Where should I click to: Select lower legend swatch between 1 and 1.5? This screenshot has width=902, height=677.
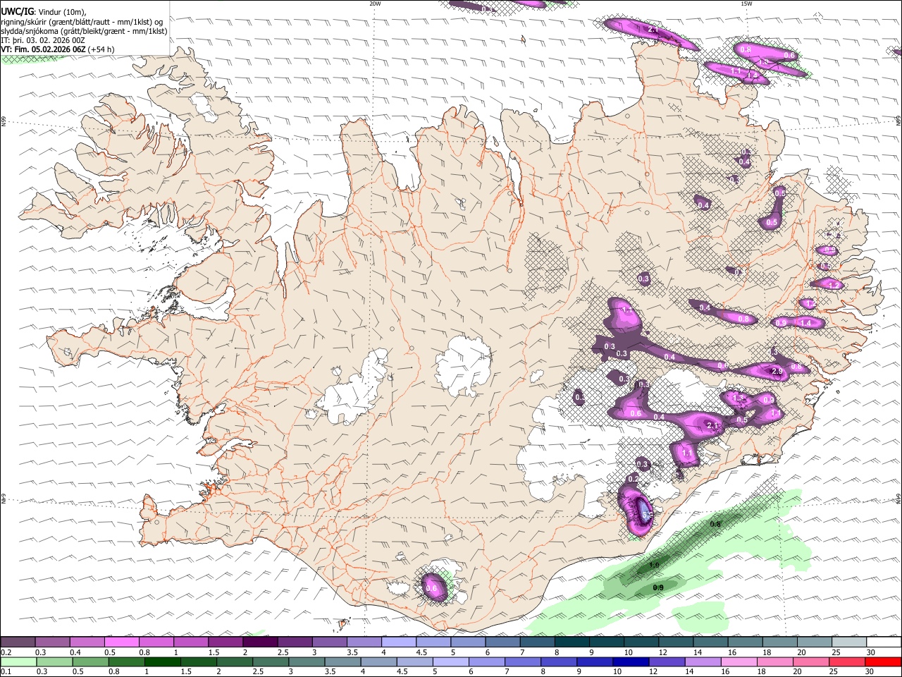coord(162,661)
